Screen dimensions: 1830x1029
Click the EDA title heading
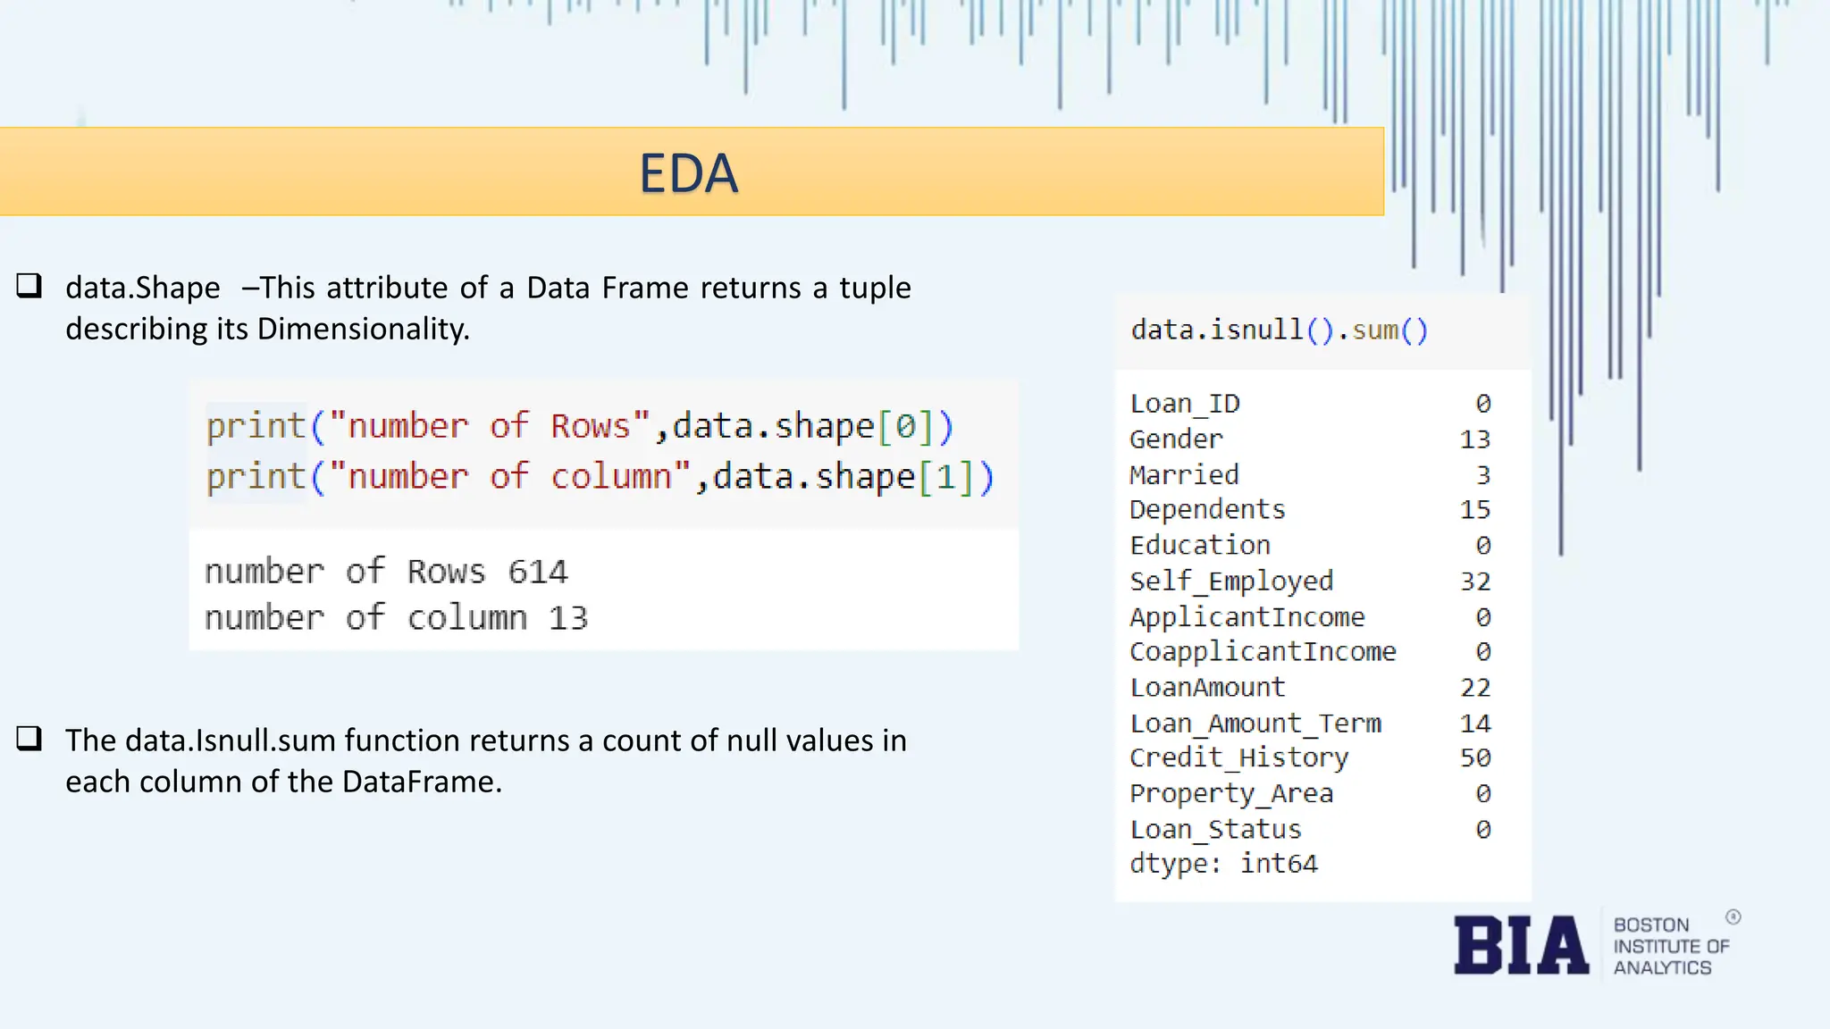click(x=688, y=172)
